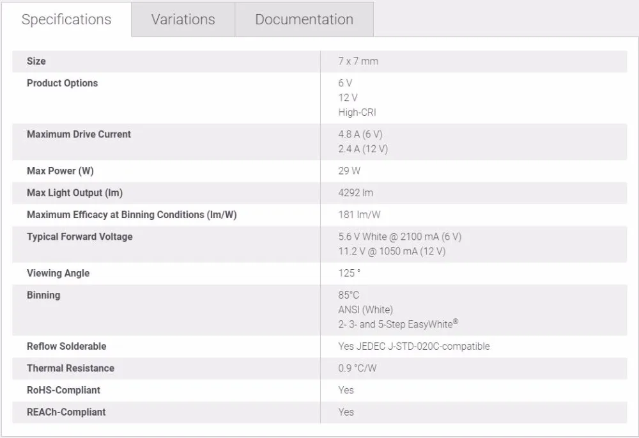Select the 'Size' row label
This screenshot has height=438, width=639.
[x=36, y=61]
